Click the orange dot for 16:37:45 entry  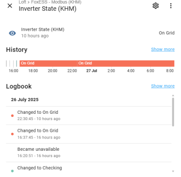[12, 134]
